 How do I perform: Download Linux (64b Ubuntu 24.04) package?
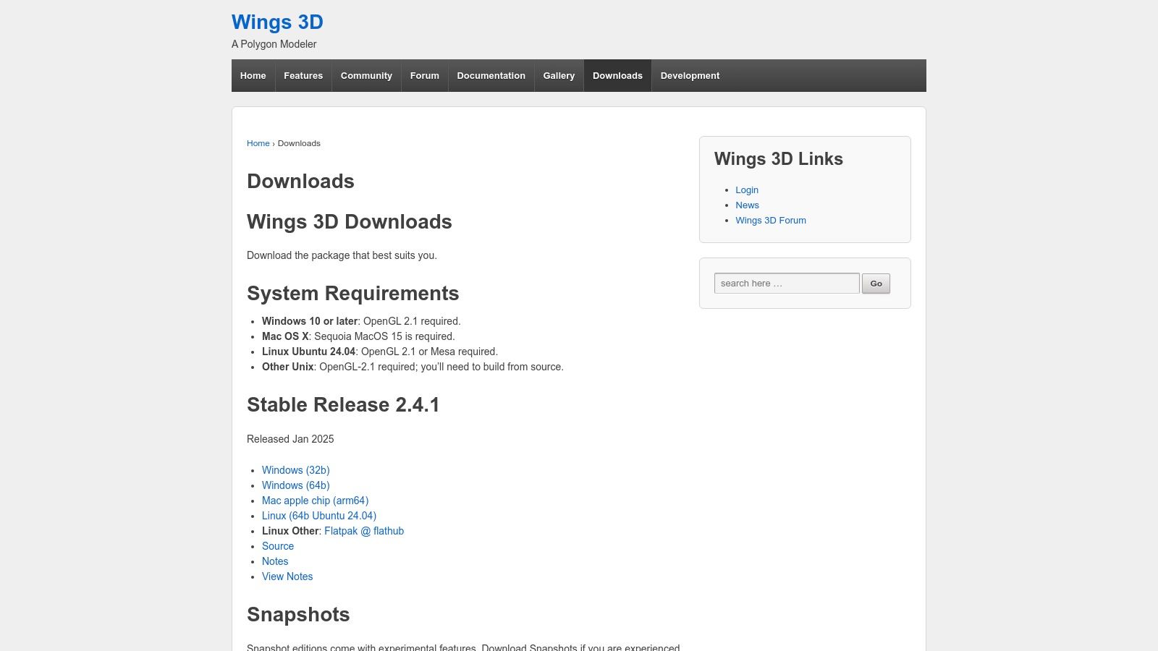[318, 516]
